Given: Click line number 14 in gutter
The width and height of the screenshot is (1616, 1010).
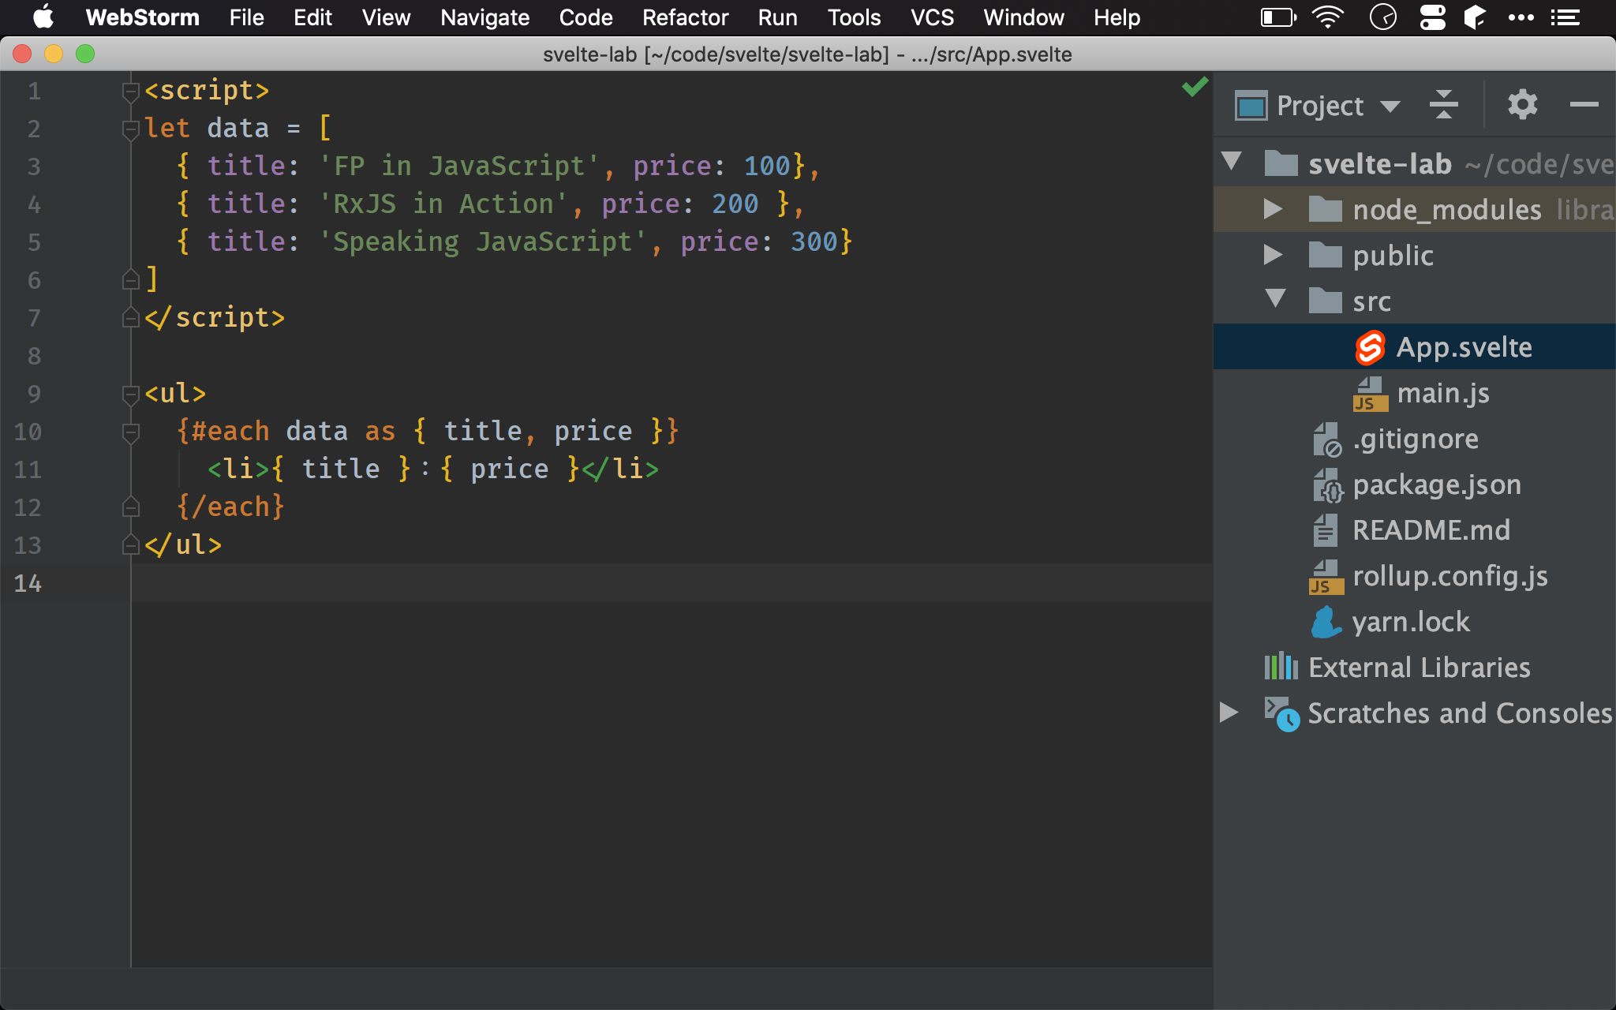Looking at the screenshot, I should click(28, 583).
